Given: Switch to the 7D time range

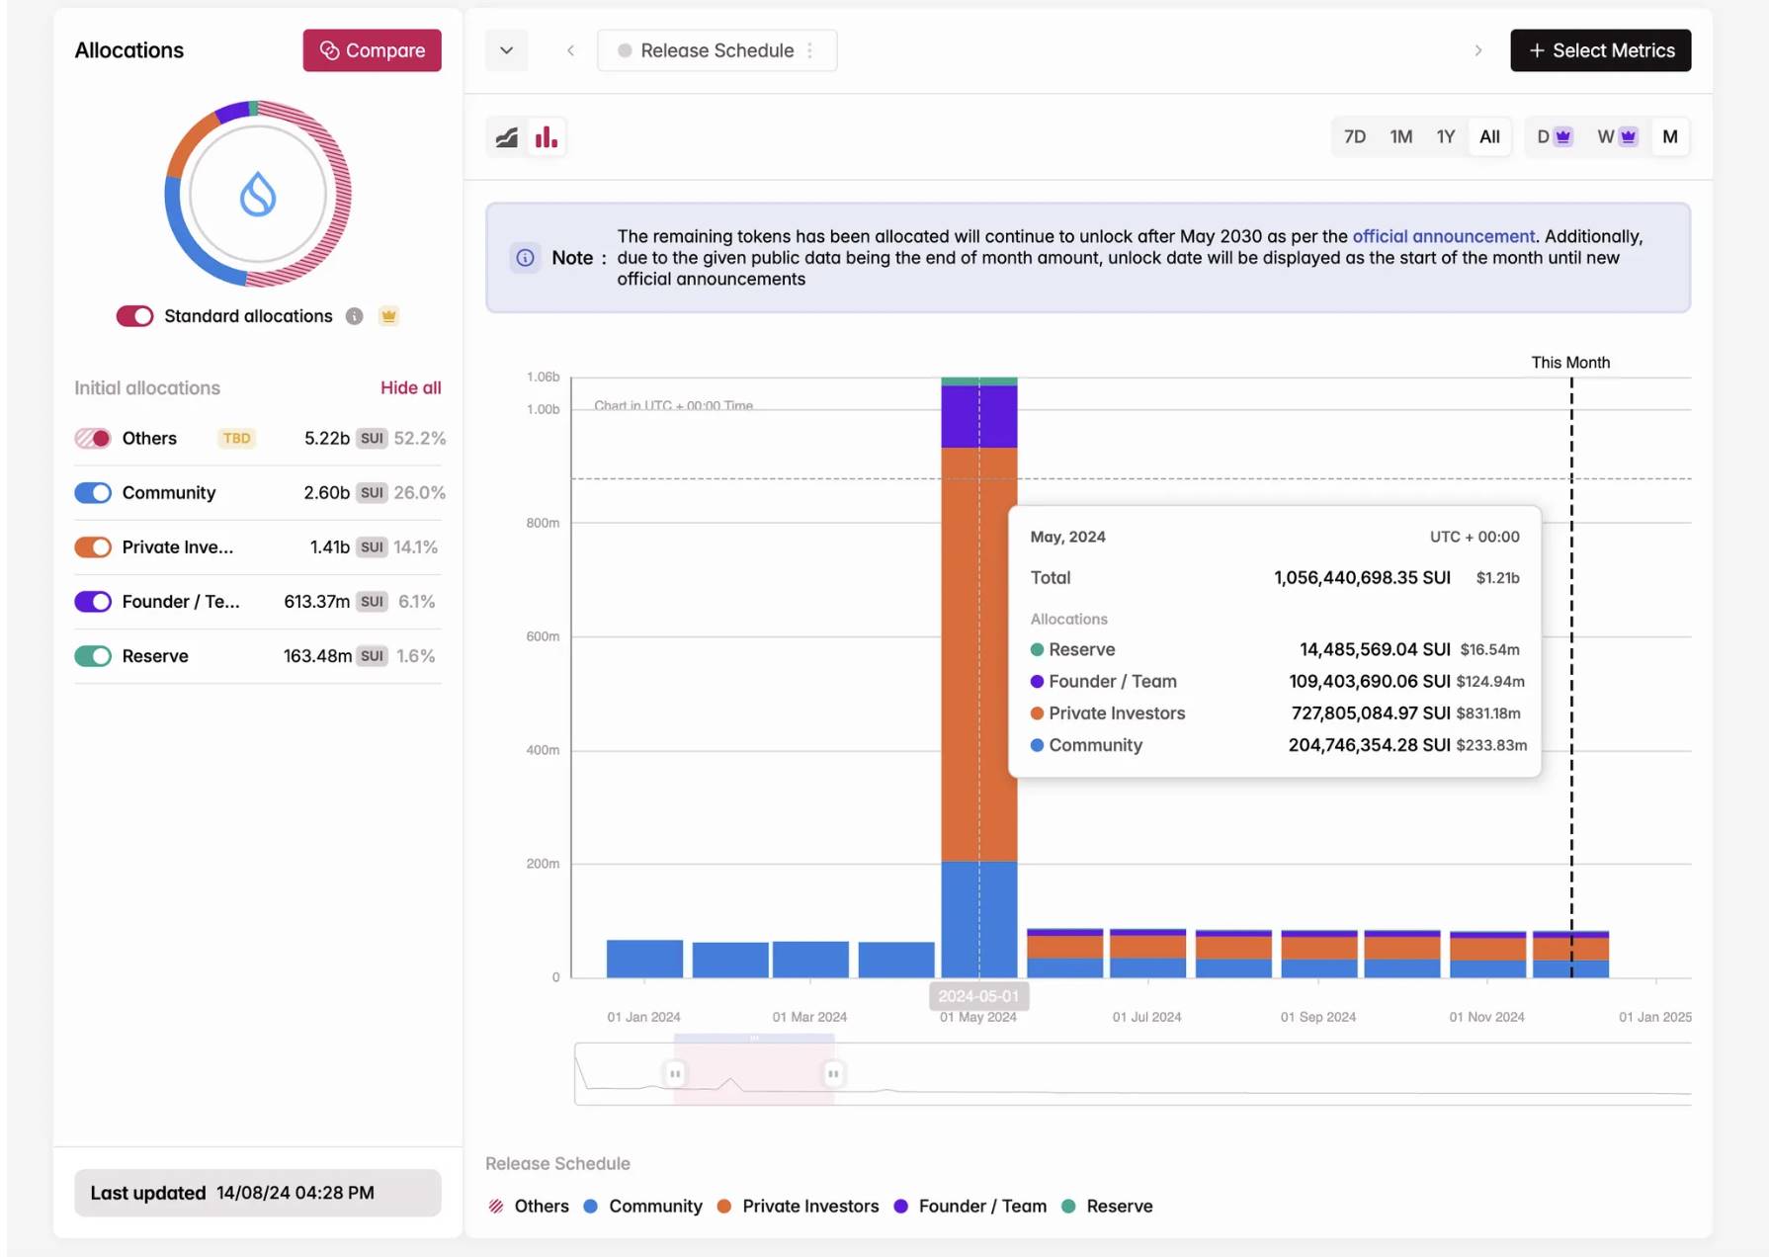Looking at the screenshot, I should pyautogui.click(x=1354, y=137).
